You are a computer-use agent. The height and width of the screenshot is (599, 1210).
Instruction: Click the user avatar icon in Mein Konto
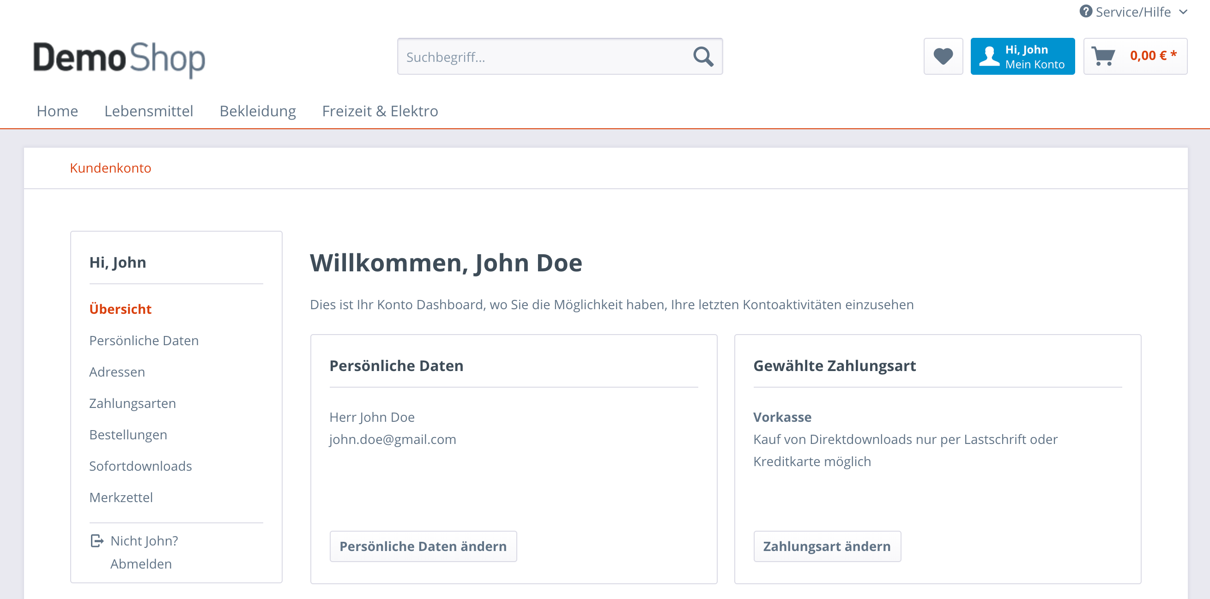(x=989, y=56)
